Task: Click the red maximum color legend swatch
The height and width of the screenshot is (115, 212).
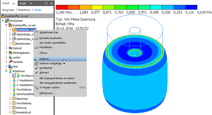Action: click(62, 7)
